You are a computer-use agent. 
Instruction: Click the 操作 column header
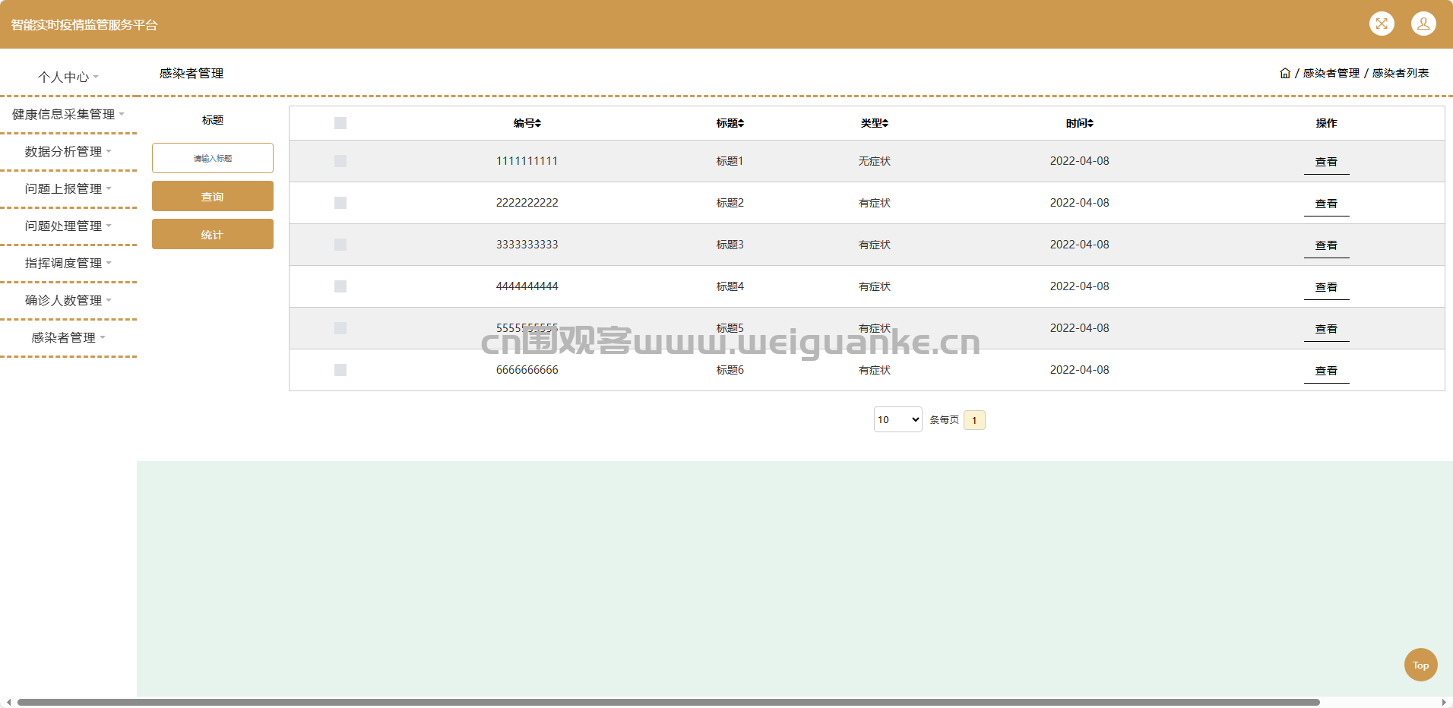pos(1326,123)
